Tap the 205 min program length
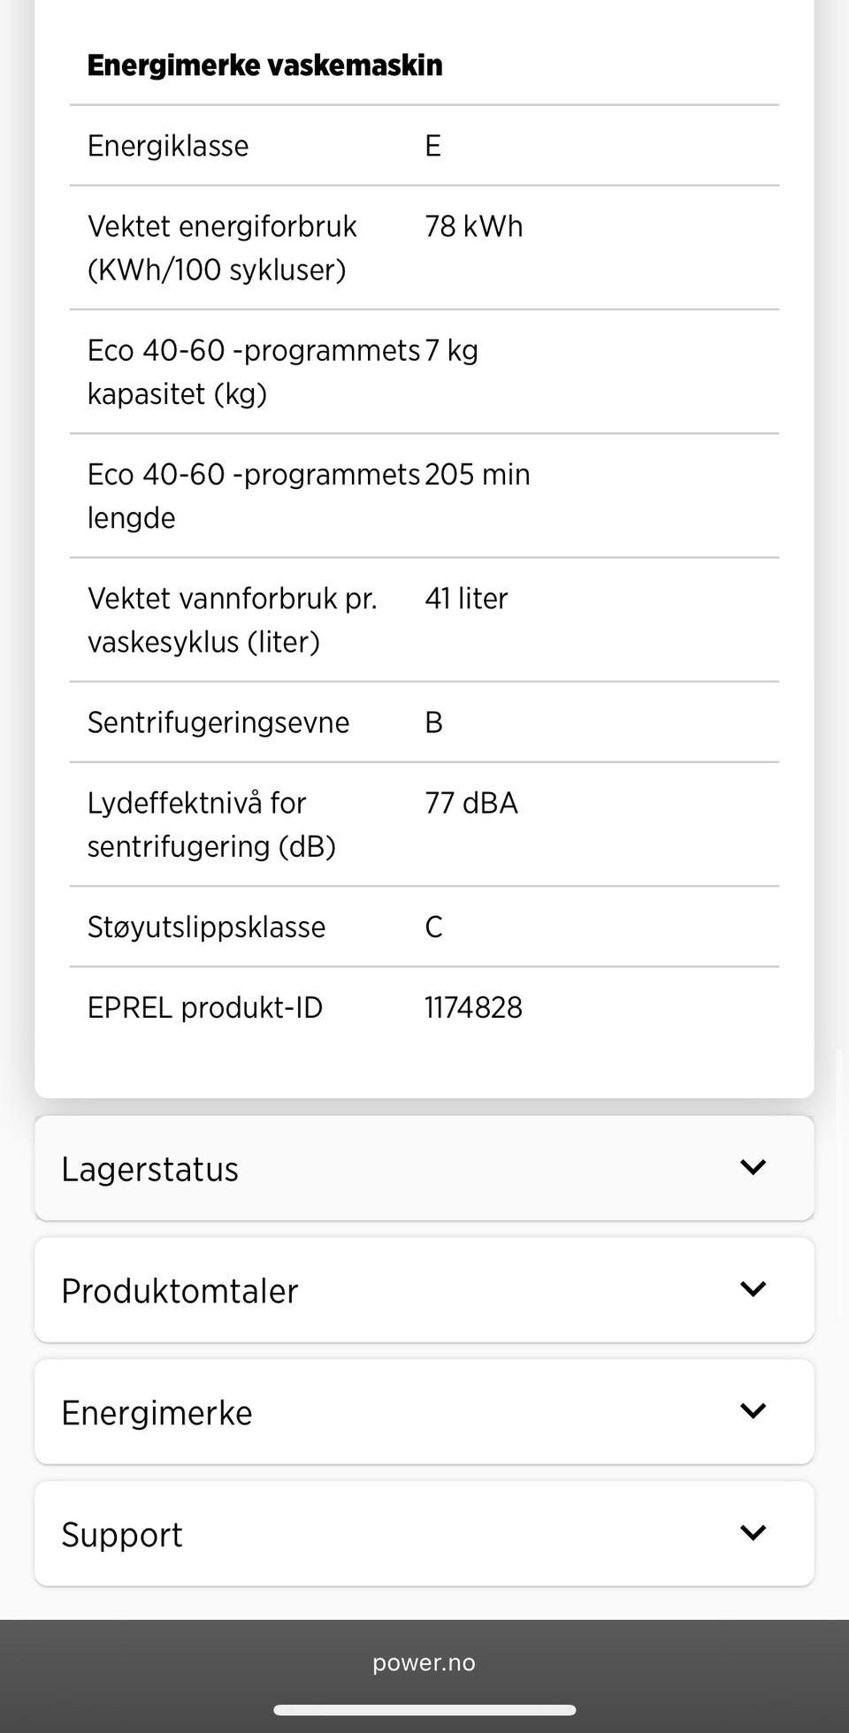Screen dimensions: 849x1733 tap(477, 475)
